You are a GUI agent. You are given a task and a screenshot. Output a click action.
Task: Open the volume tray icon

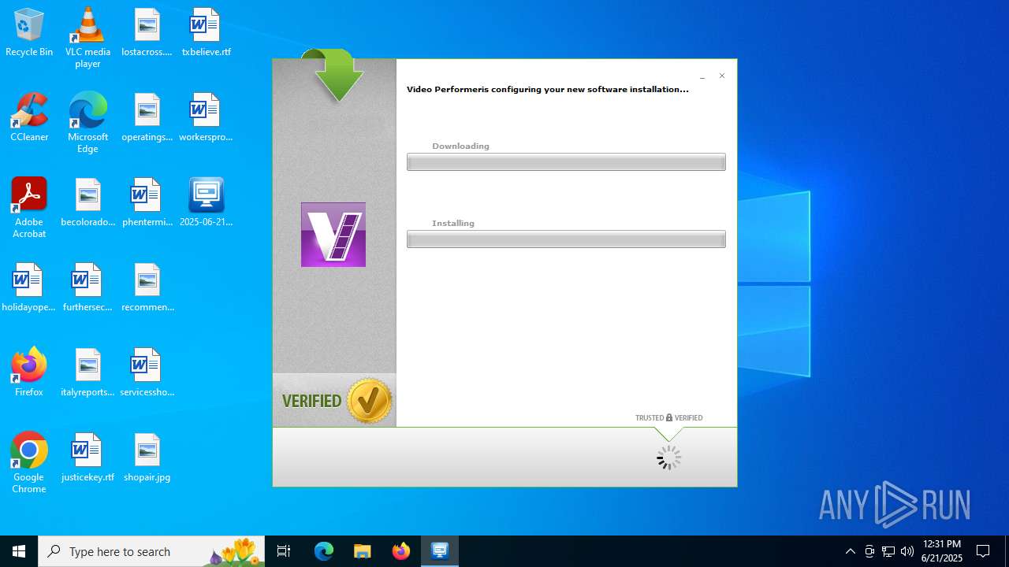907,551
